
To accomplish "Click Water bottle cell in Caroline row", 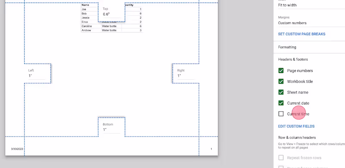I will (x=109, y=26).
